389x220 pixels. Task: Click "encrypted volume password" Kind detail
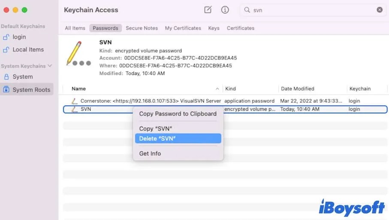148,51
